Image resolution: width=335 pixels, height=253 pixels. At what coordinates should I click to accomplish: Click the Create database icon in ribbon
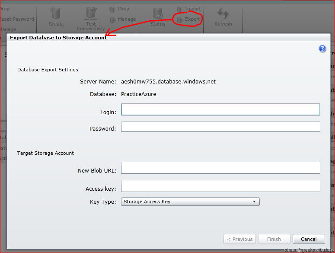click(56, 13)
